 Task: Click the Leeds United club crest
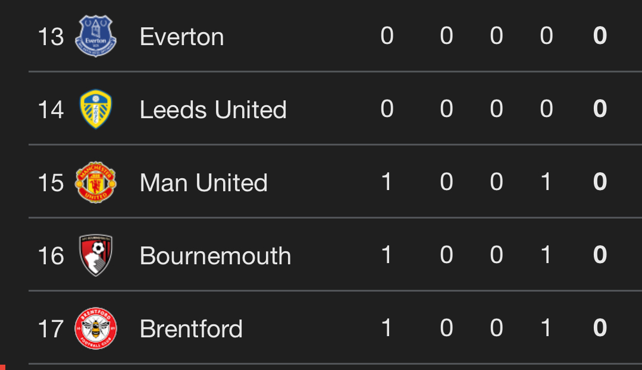point(96,109)
